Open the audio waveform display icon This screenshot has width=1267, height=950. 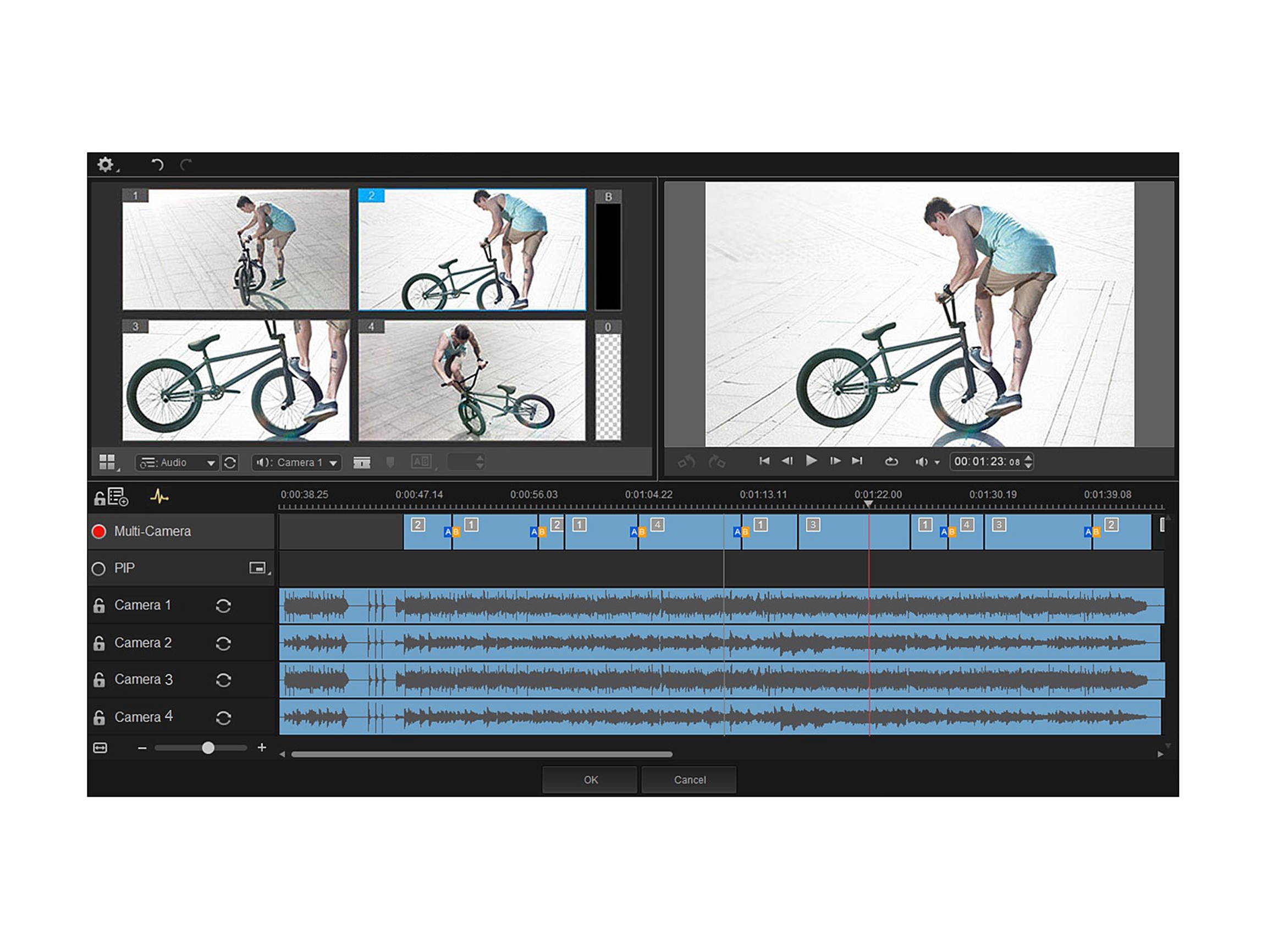160,498
